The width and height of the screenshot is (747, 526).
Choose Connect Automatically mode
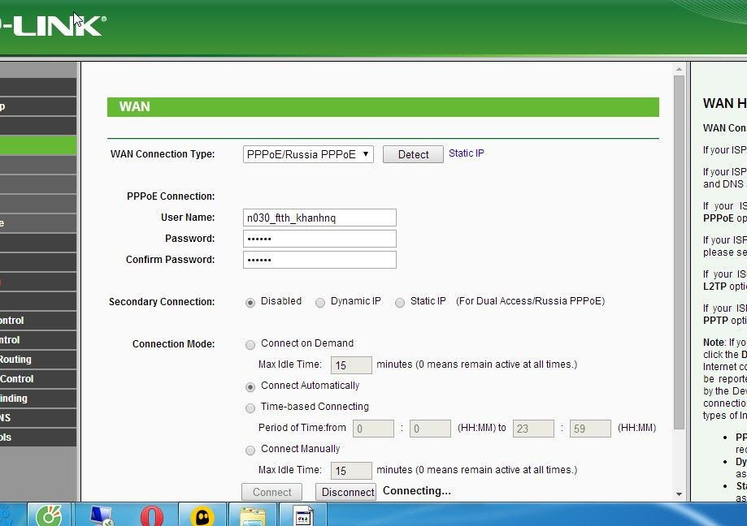(250, 387)
